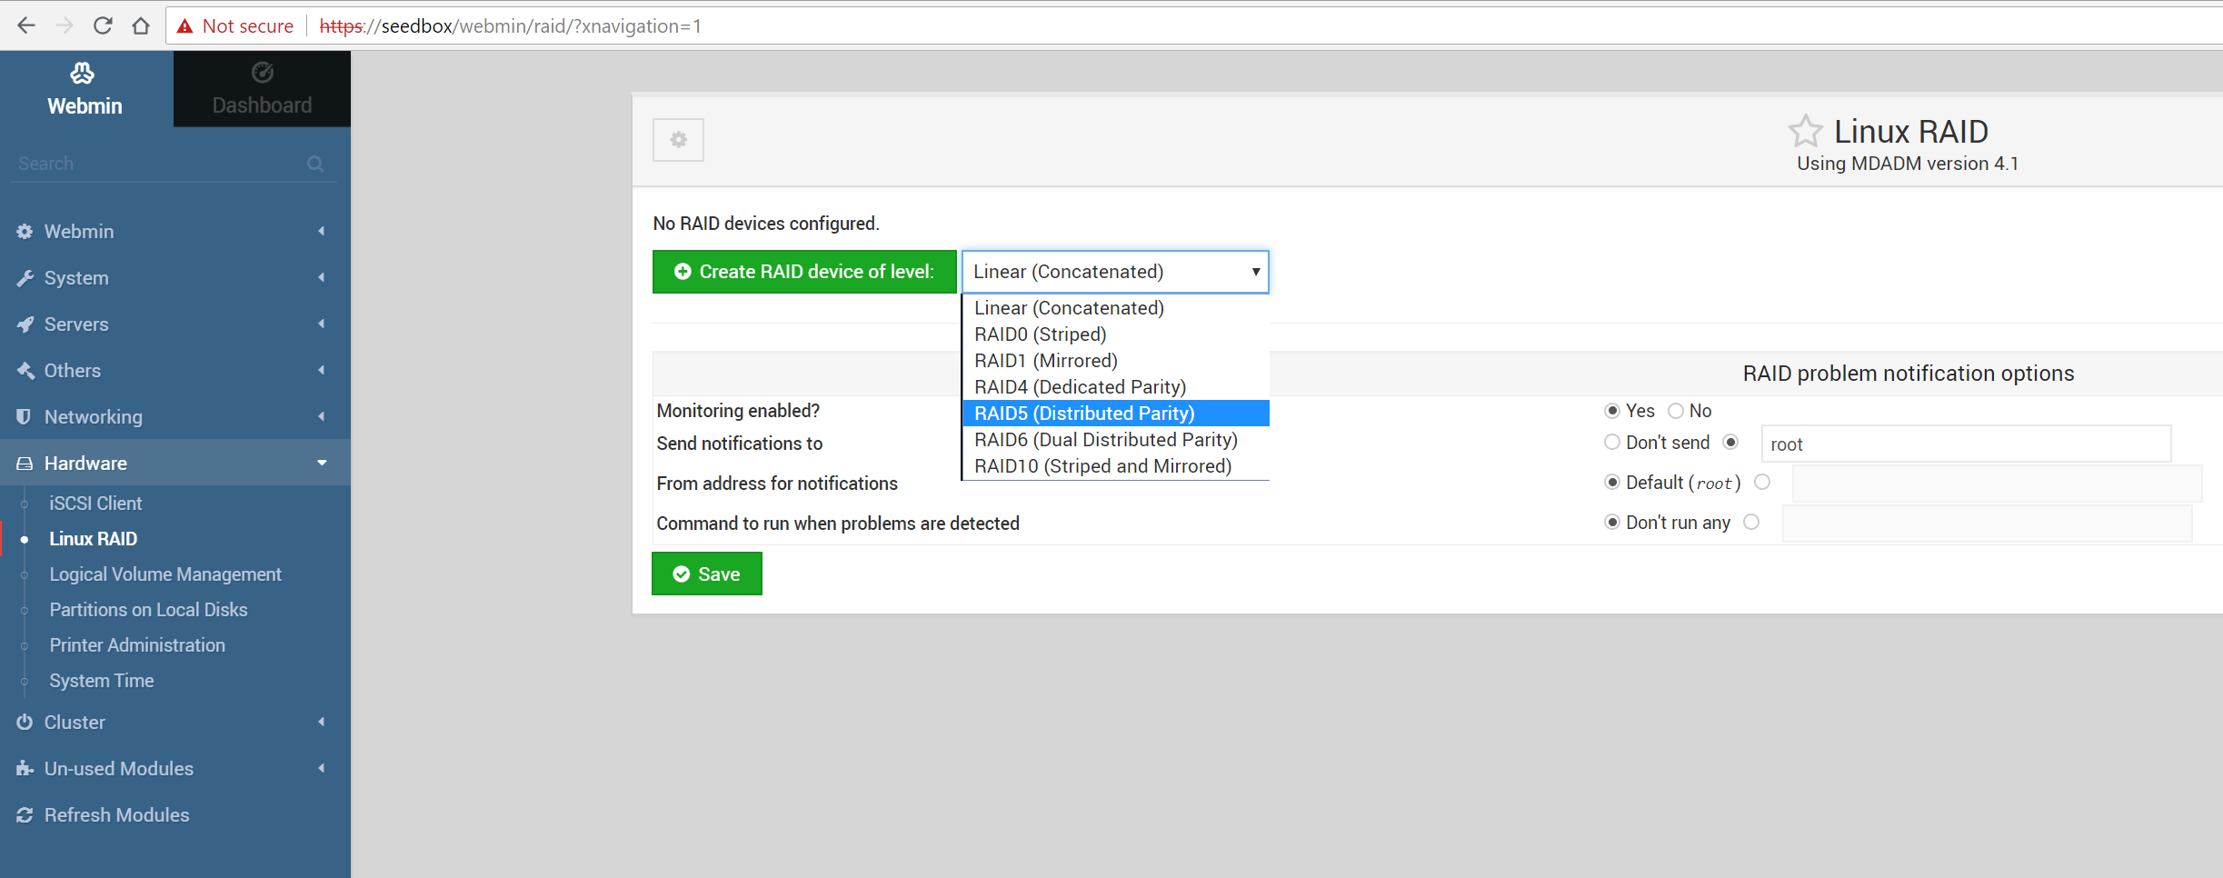Click the Networking category arrow expander

tap(322, 416)
